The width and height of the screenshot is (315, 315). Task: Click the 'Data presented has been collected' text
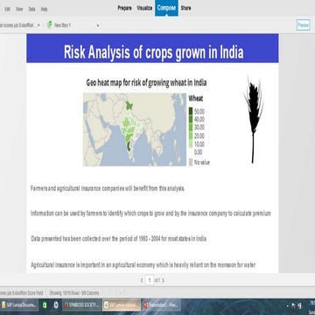click(119, 239)
